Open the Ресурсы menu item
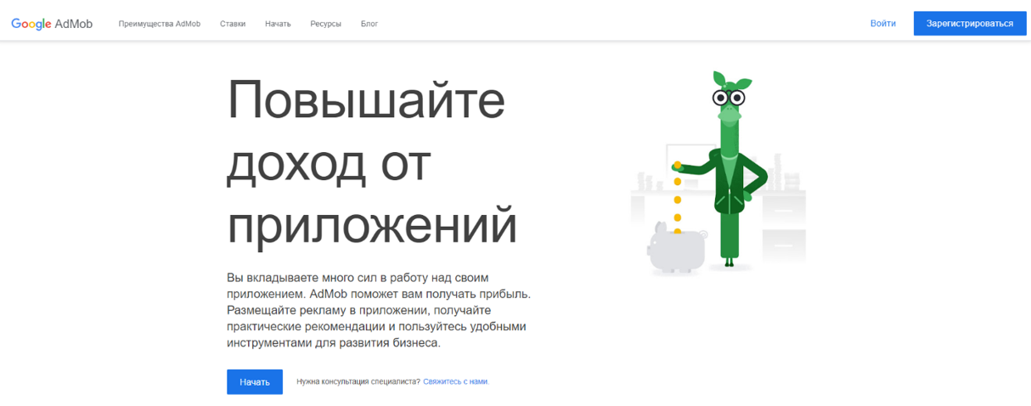 326,24
